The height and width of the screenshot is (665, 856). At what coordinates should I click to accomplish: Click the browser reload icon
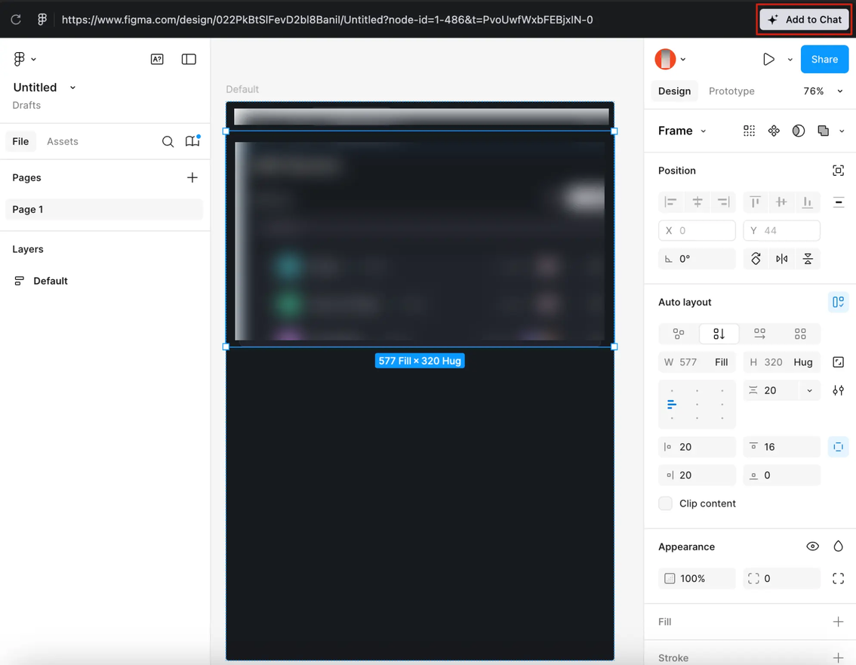pos(16,20)
